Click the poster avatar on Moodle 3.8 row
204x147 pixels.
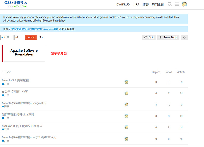pyautogui.click(x=126, y=82)
